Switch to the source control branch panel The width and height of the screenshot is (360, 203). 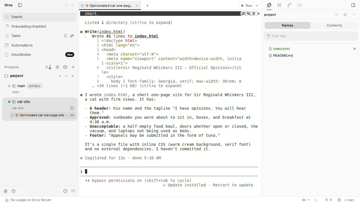[289, 5]
